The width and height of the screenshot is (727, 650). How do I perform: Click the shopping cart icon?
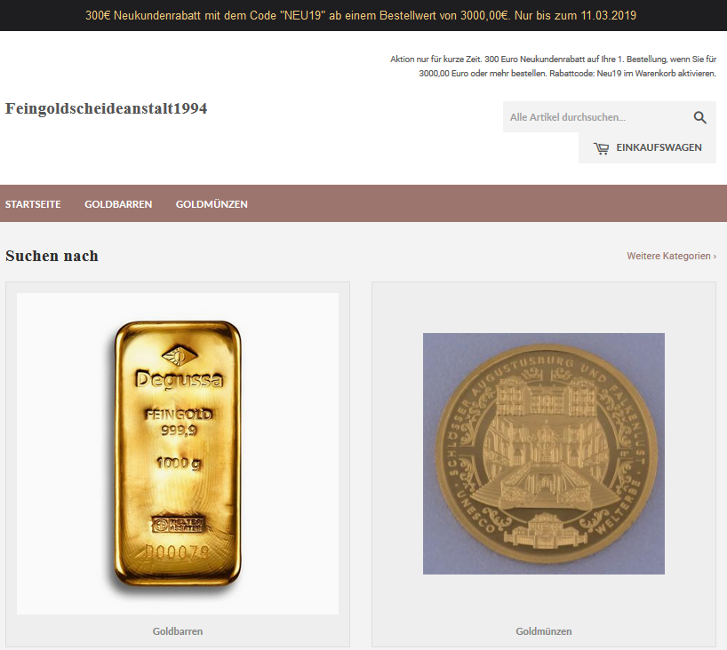(602, 148)
